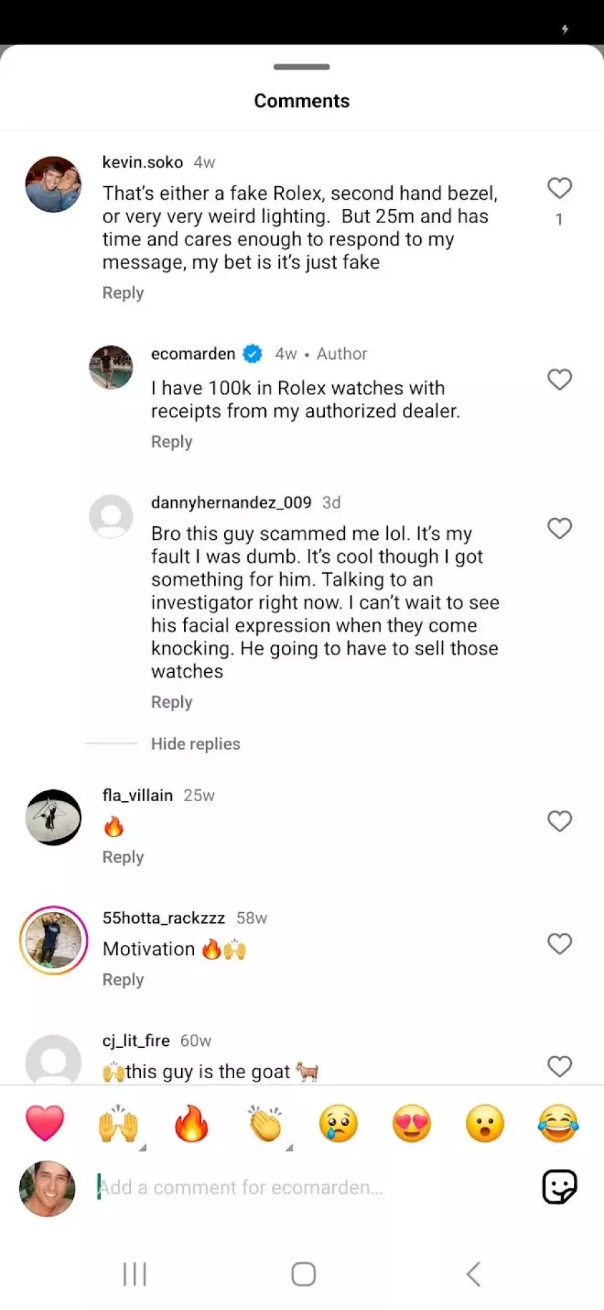604x1310 pixels.
Task: Insert clapping hands quick emoji
Action: tap(265, 1123)
